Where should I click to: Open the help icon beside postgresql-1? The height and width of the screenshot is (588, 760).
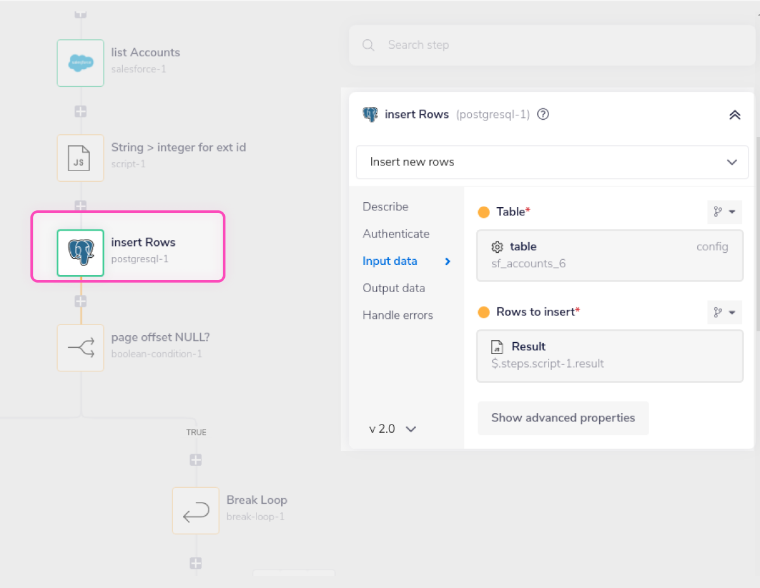pos(543,115)
